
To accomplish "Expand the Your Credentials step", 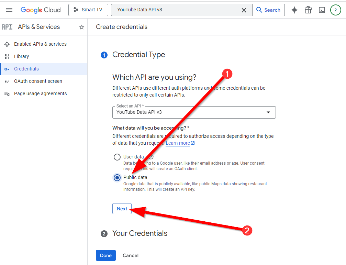I will (139, 233).
